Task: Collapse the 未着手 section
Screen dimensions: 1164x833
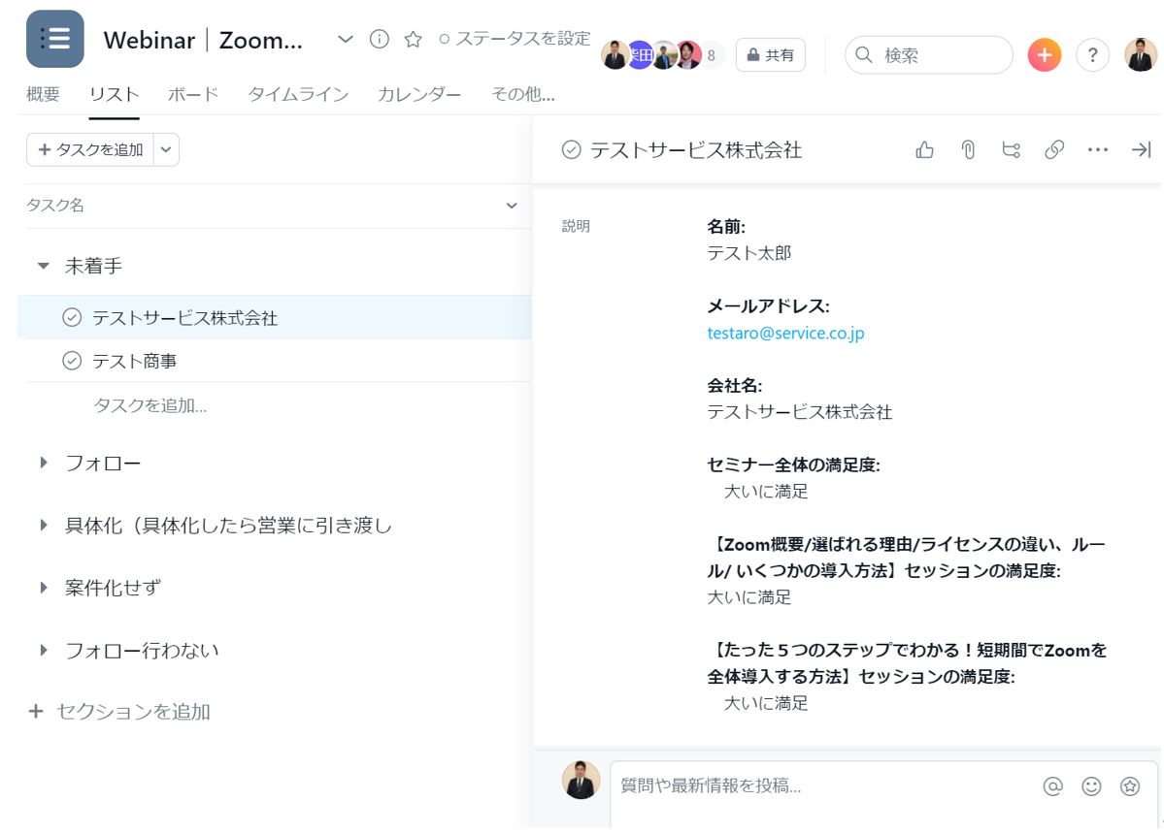Action: coord(43,266)
